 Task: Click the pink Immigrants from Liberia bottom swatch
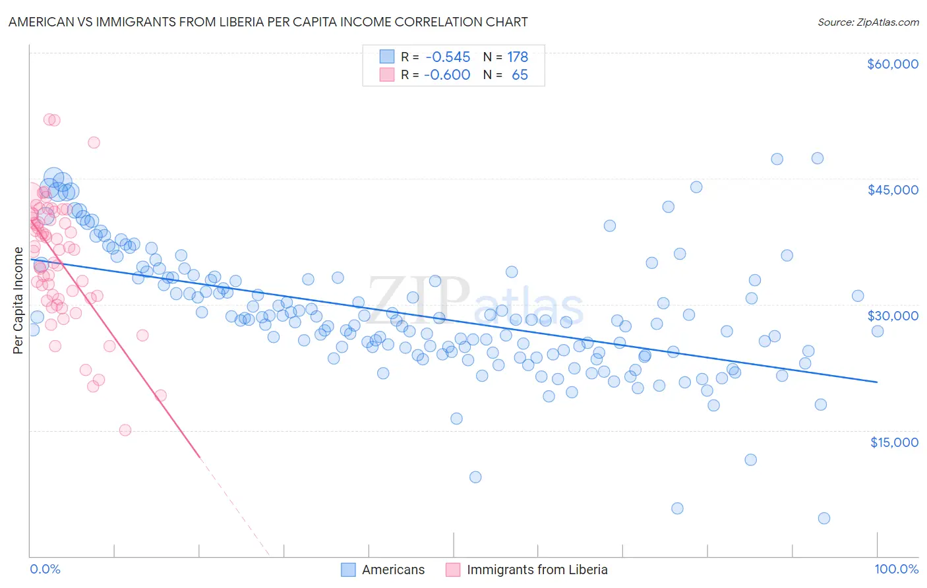click(x=453, y=570)
